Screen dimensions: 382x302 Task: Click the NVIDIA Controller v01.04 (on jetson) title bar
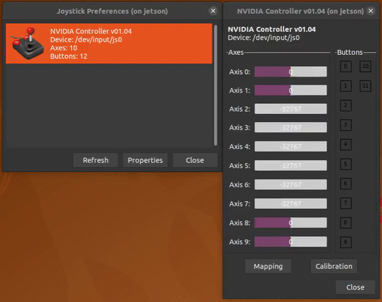point(300,11)
